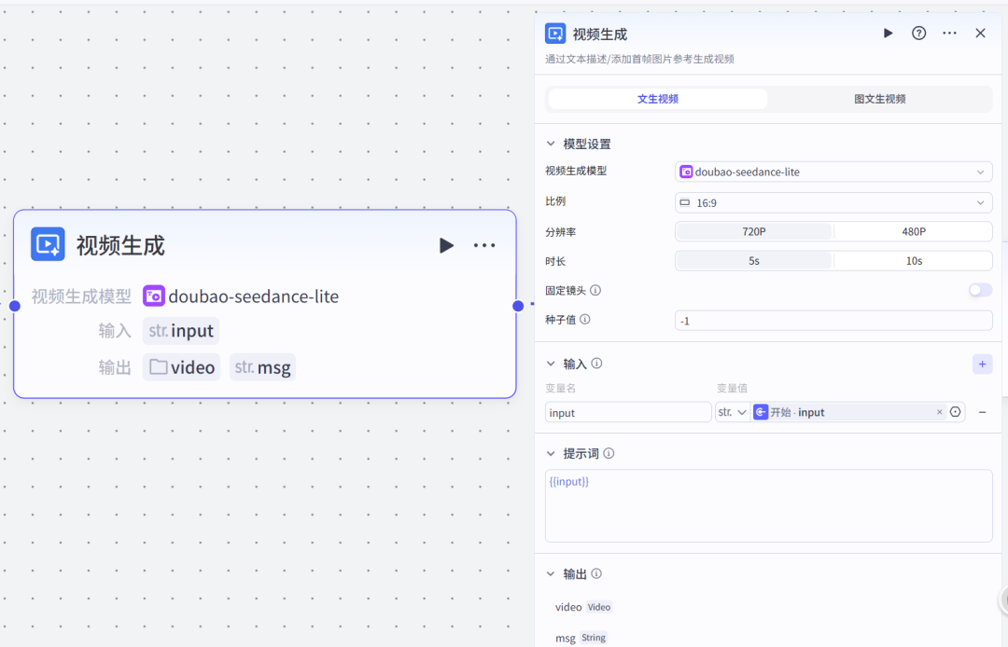The image size is (1008, 647).
Task: Click the video output tag on the node
Action: tap(181, 367)
